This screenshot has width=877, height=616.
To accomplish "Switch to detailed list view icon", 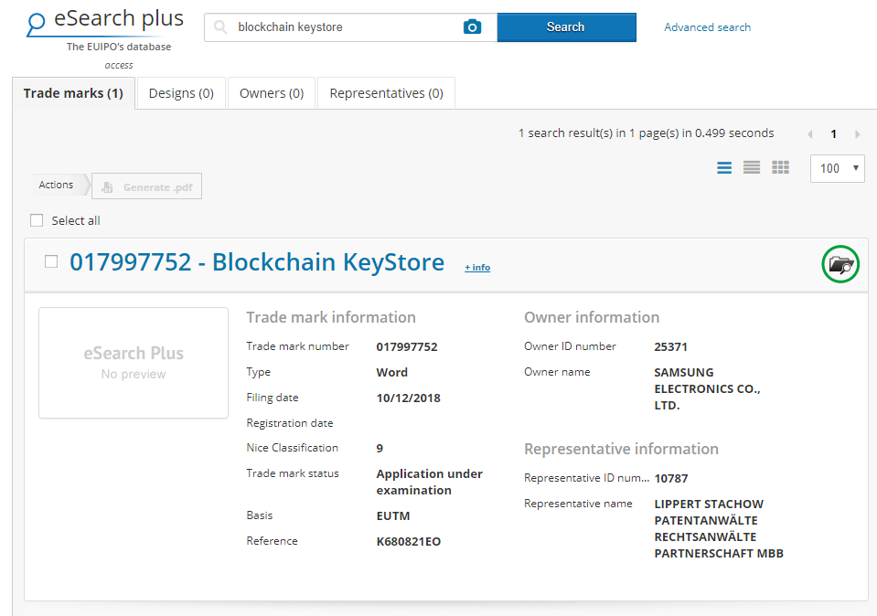I will (x=724, y=167).
